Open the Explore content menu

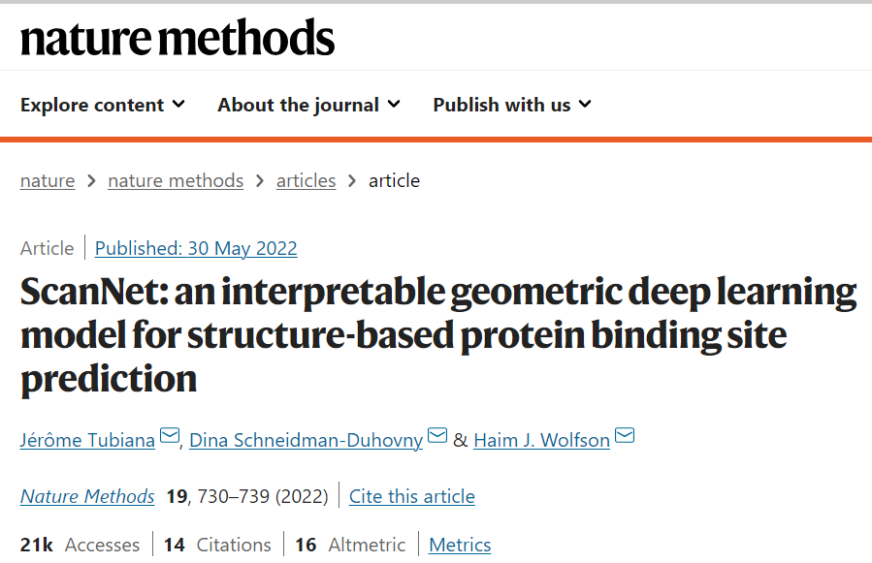click(x=103, y=105)
